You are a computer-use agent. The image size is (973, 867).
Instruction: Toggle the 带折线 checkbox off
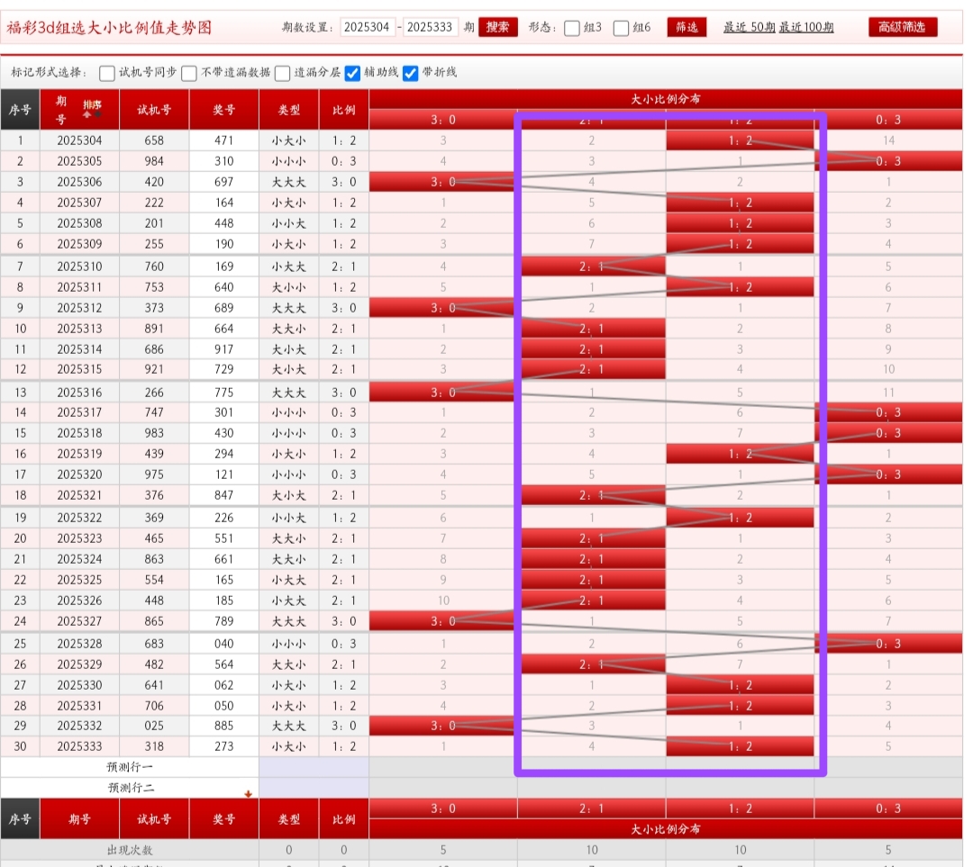tap(411, 73)
